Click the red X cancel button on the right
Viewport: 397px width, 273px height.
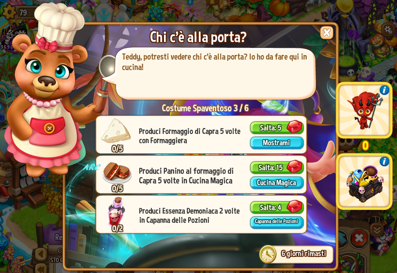click(359, 238)
